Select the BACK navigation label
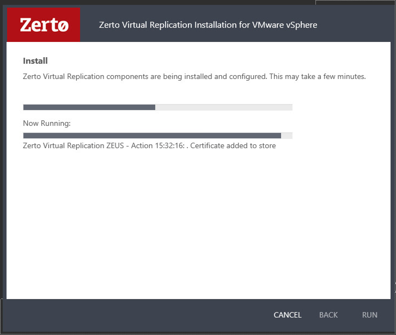 pyautogui.click(x=328, y=315)
